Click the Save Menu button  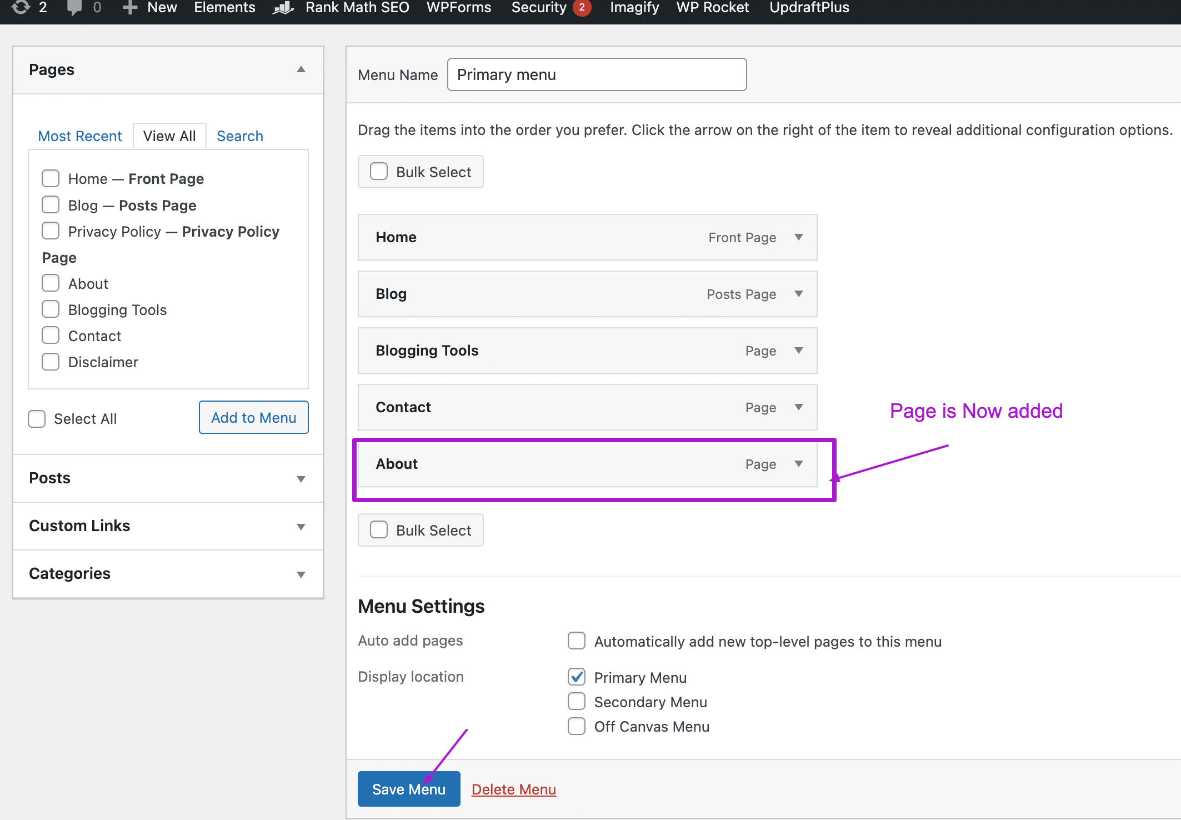coord(409,788)
